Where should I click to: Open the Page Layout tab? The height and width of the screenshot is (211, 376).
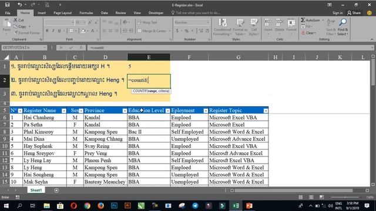coord(63,13)
